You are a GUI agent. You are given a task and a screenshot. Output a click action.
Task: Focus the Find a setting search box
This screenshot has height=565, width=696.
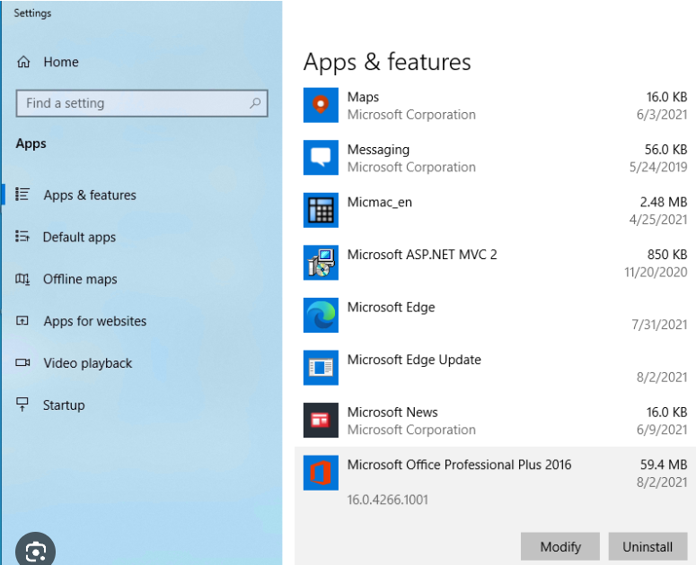click(x=142, y=103)
